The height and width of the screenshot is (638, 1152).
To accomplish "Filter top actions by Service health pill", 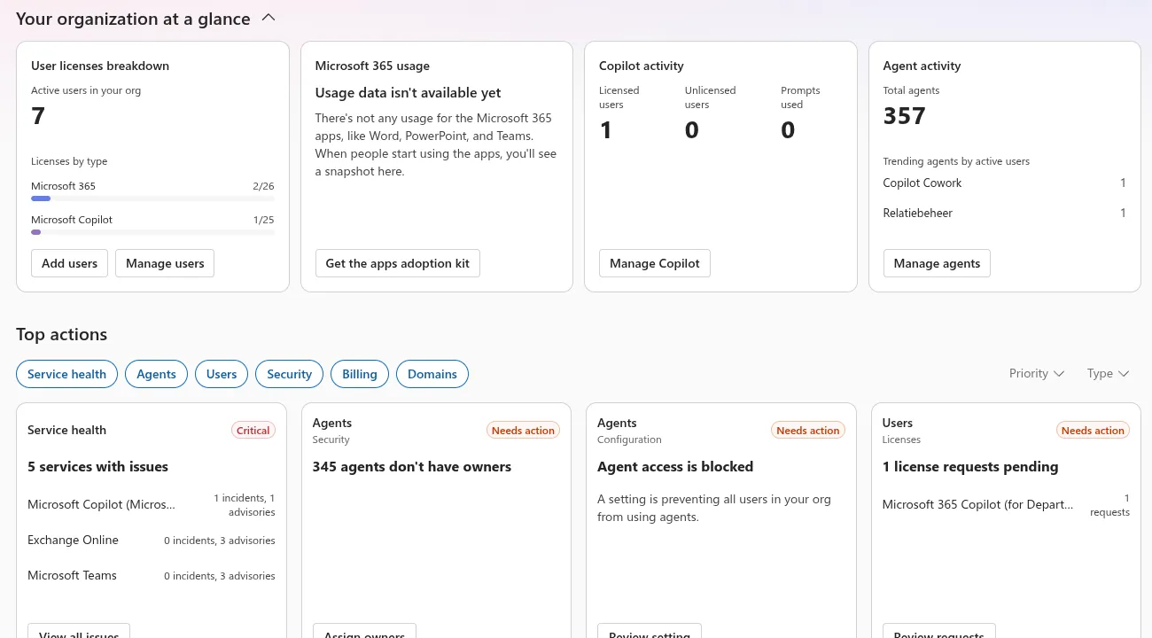I will point(66,374).
